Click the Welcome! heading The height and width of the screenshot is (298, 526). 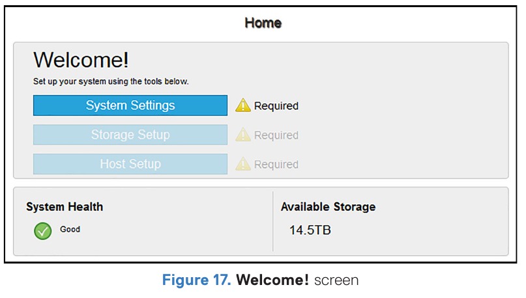81,61
